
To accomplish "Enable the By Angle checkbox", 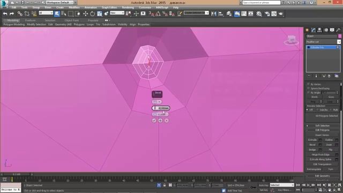I will 309,93.
